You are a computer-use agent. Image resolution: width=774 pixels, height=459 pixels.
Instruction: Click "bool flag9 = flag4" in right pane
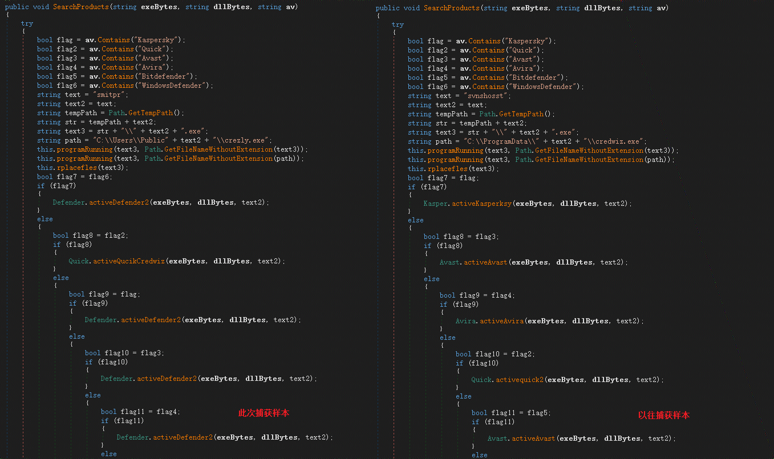coord(477,295)
